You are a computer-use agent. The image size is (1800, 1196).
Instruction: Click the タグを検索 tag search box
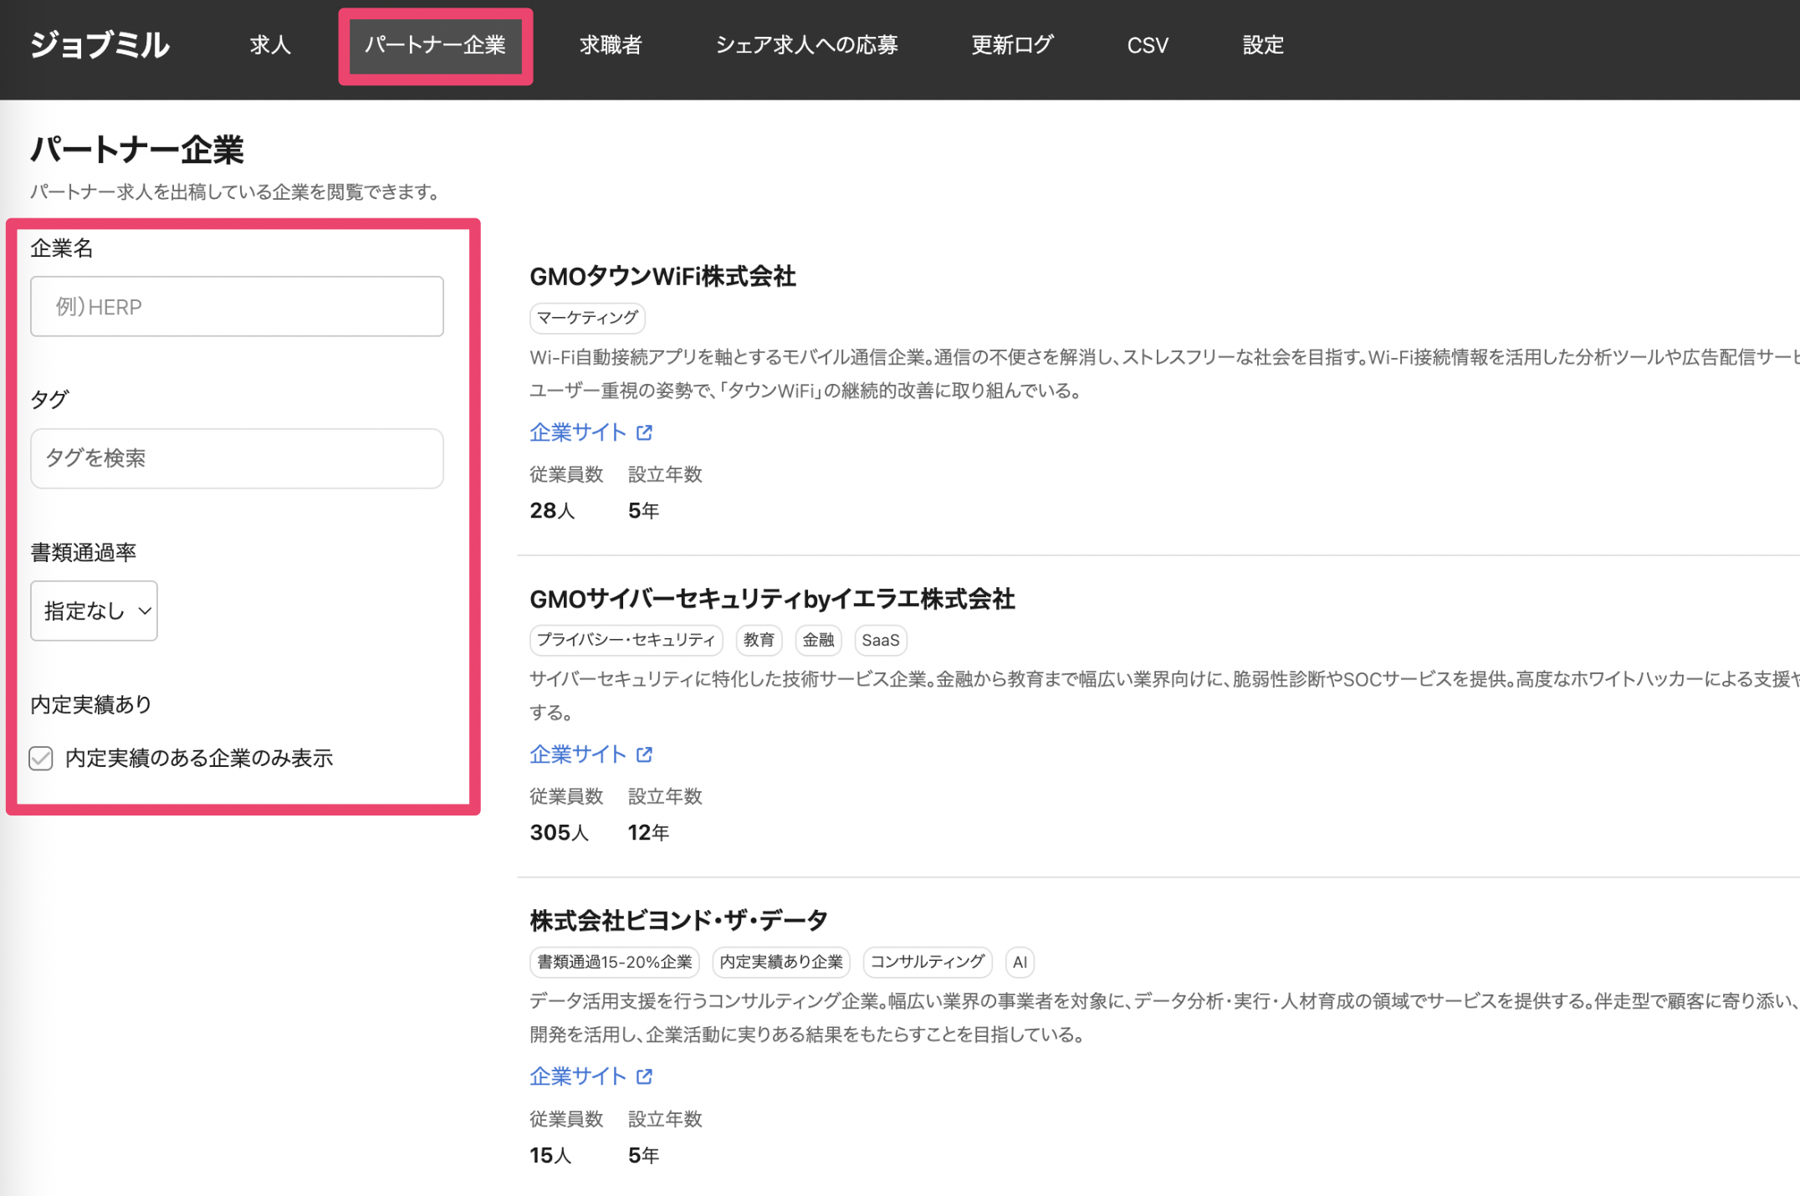click(237, 458)
